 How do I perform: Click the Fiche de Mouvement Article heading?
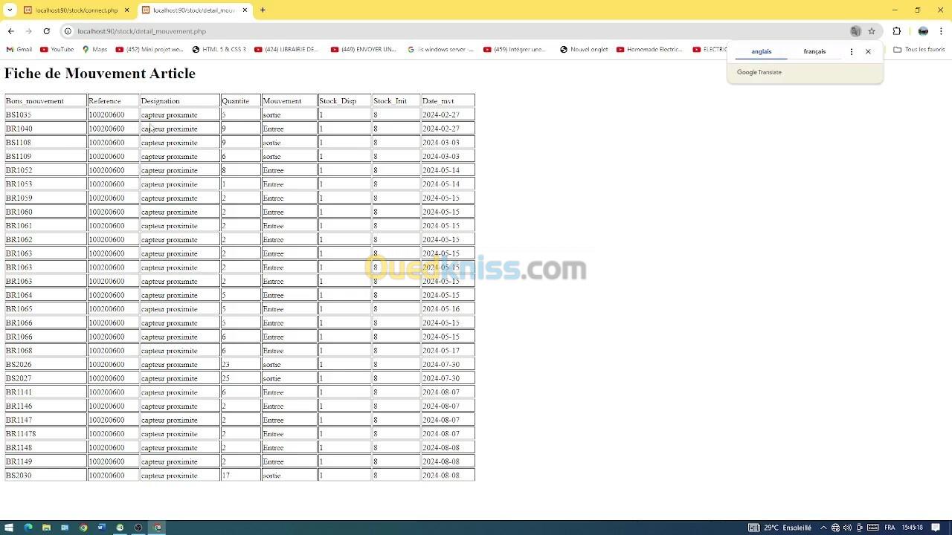[100, 73]
